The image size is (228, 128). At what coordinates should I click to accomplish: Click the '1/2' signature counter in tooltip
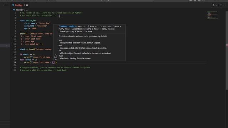56,57
